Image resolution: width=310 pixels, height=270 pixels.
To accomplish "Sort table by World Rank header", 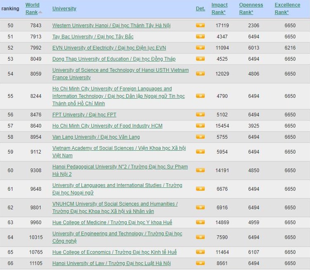I will coord(33,9).
